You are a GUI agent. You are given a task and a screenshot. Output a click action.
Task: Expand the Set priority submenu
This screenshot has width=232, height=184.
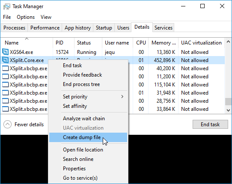(88, 97)
